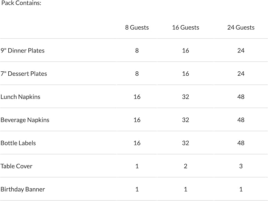268x201 pixels.
Task: Select Bottle Labels count for 8 Guests
Action: (x=137, y=143)
